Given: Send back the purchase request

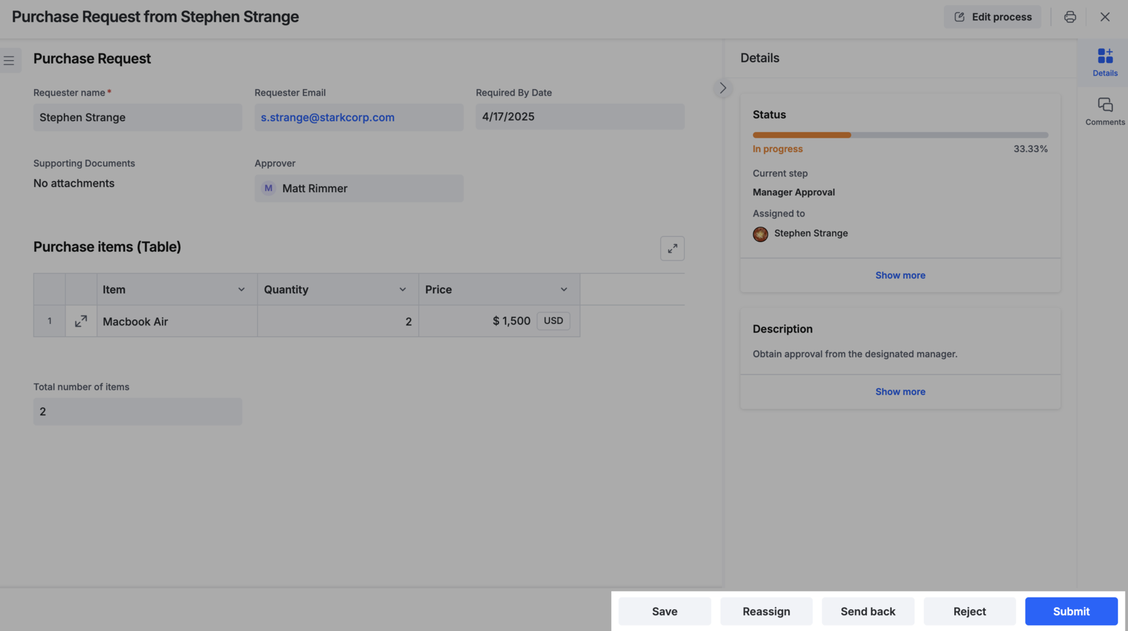Looking at the screenshot, I should click(x=868, y=611).
